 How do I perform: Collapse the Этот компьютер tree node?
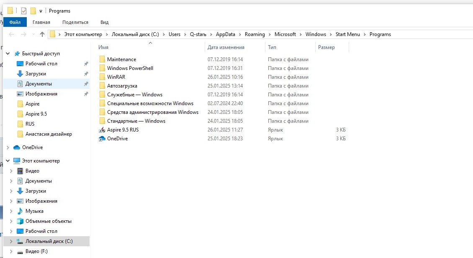click(8, 161)
